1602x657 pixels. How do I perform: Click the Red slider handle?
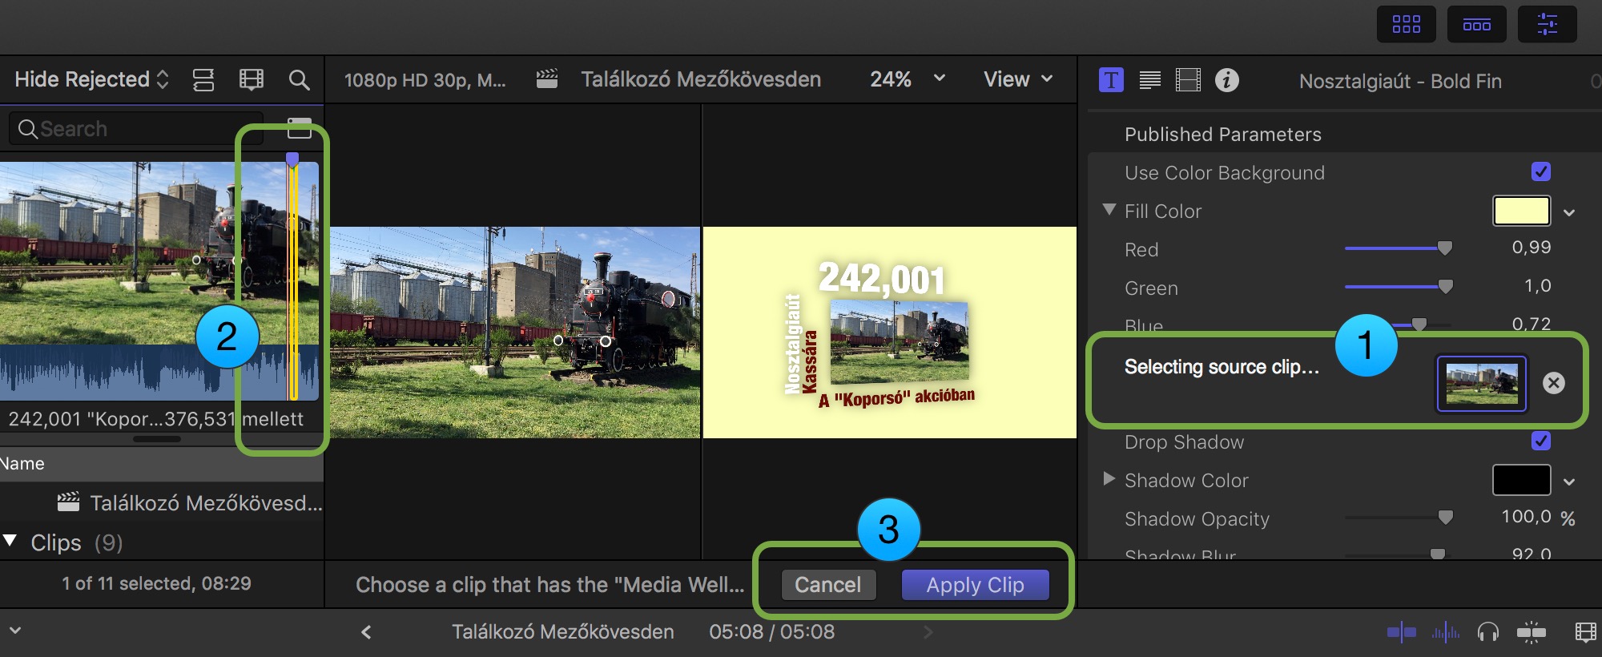[x=1445, y=248]
